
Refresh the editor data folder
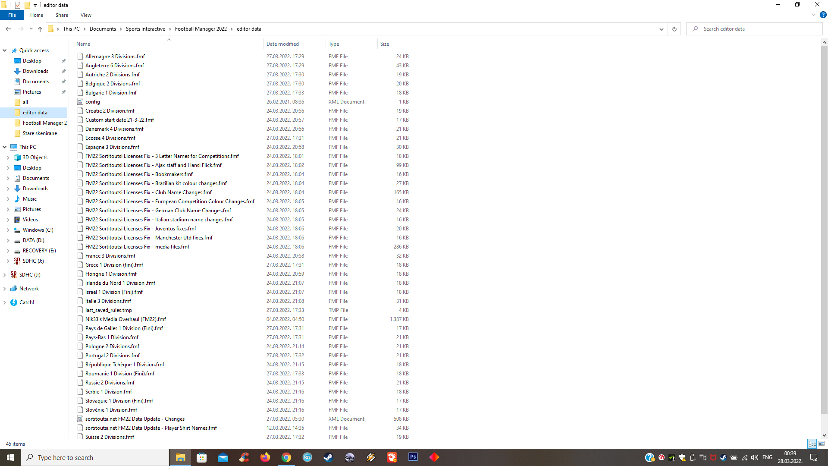pos(674,29)
